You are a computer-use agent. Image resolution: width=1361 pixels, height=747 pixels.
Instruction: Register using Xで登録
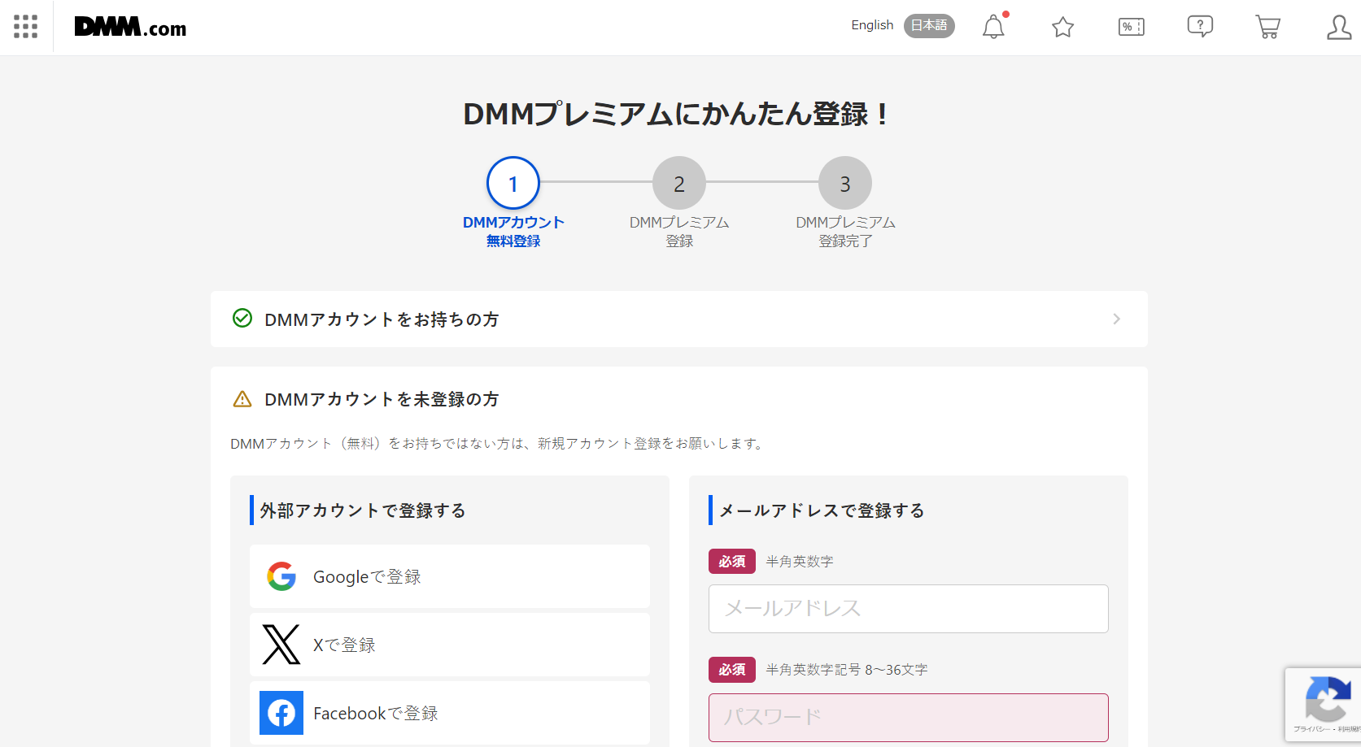tap(450, 645)
